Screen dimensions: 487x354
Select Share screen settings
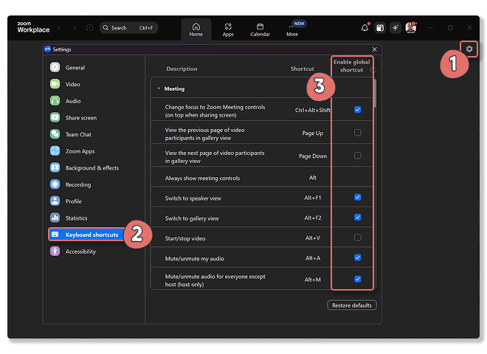[x=80, y=118]
